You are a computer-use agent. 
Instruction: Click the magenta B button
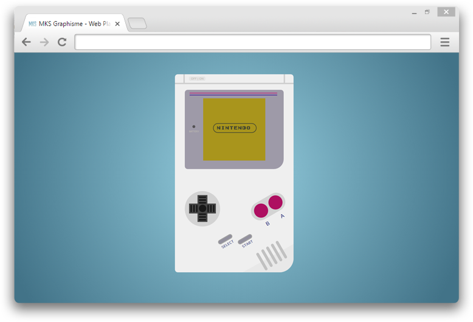[x=261, y=211]
